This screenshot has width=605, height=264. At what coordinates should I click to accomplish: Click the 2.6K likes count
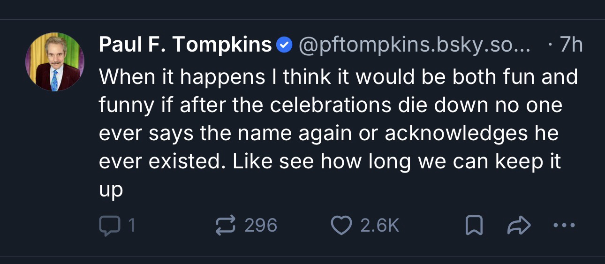click(x=379, y=226)
